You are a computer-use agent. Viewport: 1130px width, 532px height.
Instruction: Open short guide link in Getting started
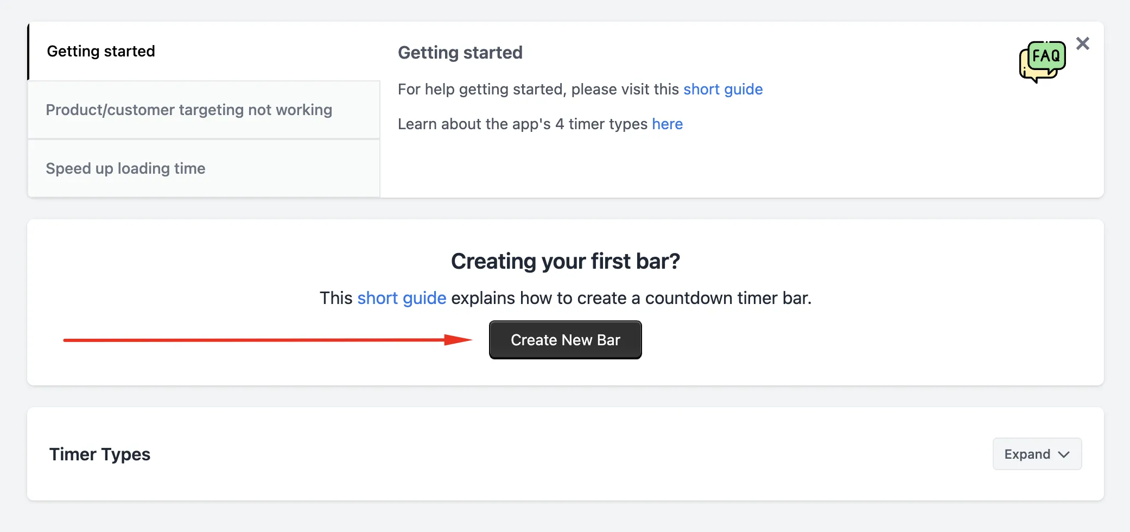click(723, 89)
